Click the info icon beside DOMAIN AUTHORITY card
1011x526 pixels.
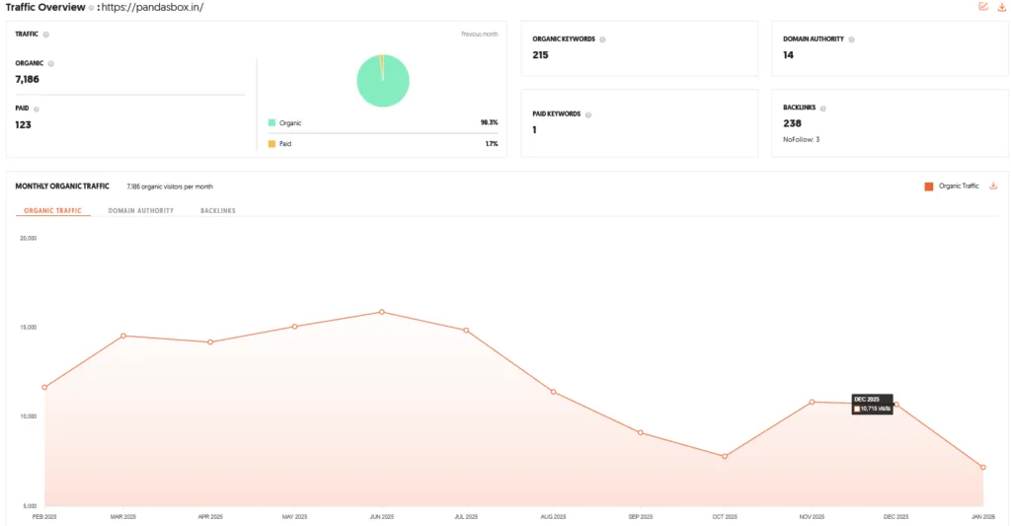coord(852,39)
